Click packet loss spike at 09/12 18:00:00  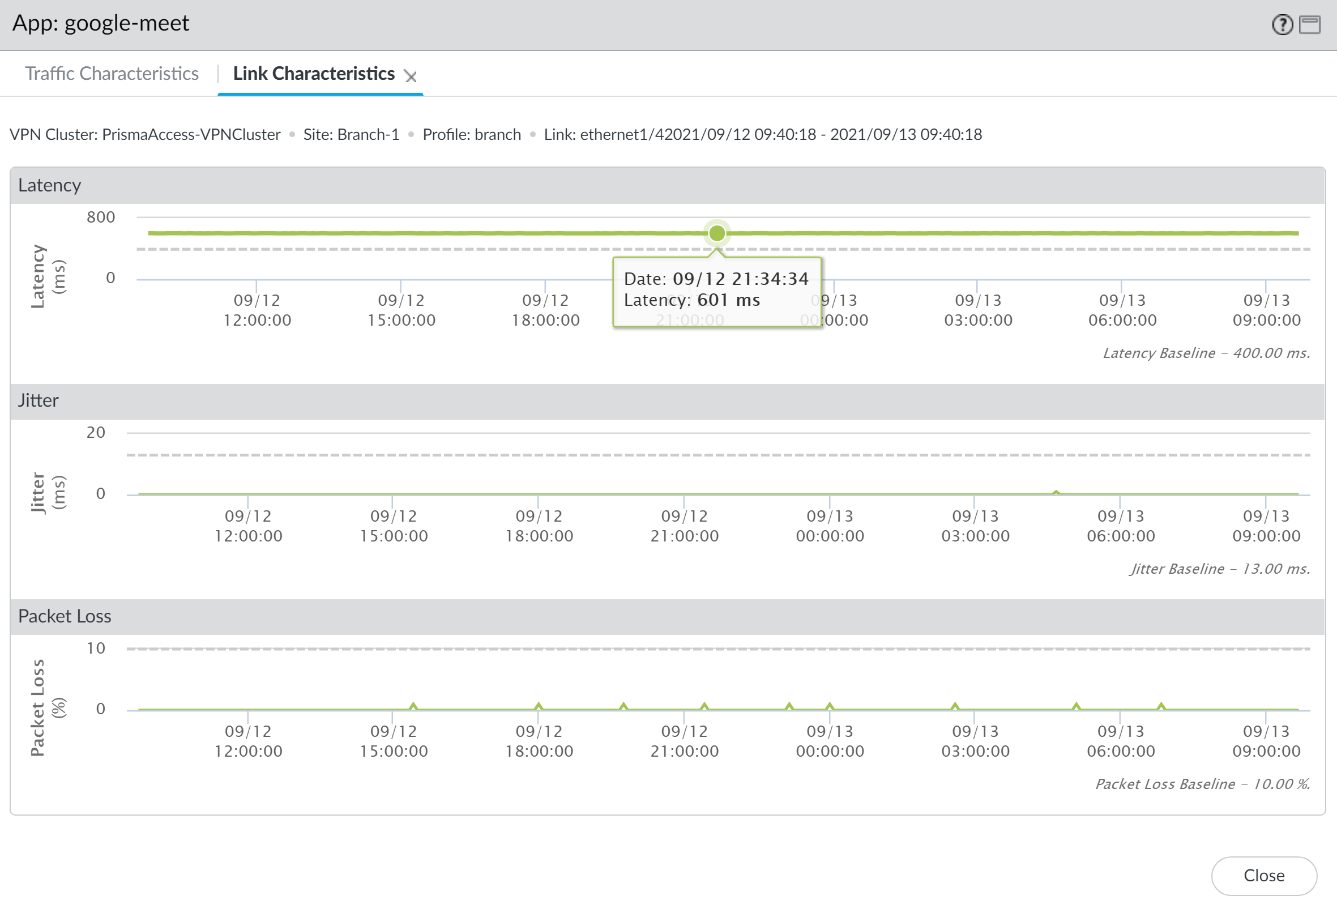click(539, 706)
